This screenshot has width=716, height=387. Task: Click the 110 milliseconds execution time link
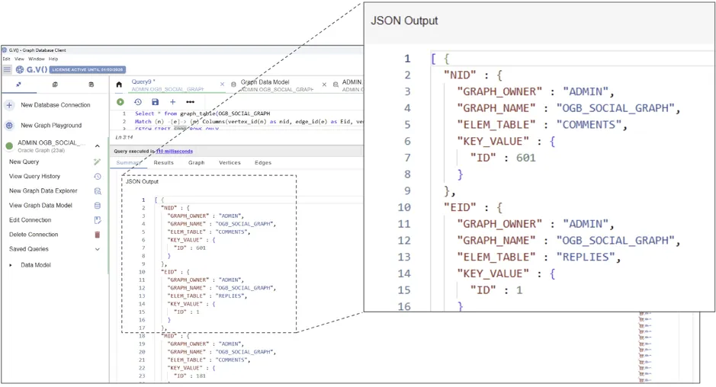pos(175,151)
